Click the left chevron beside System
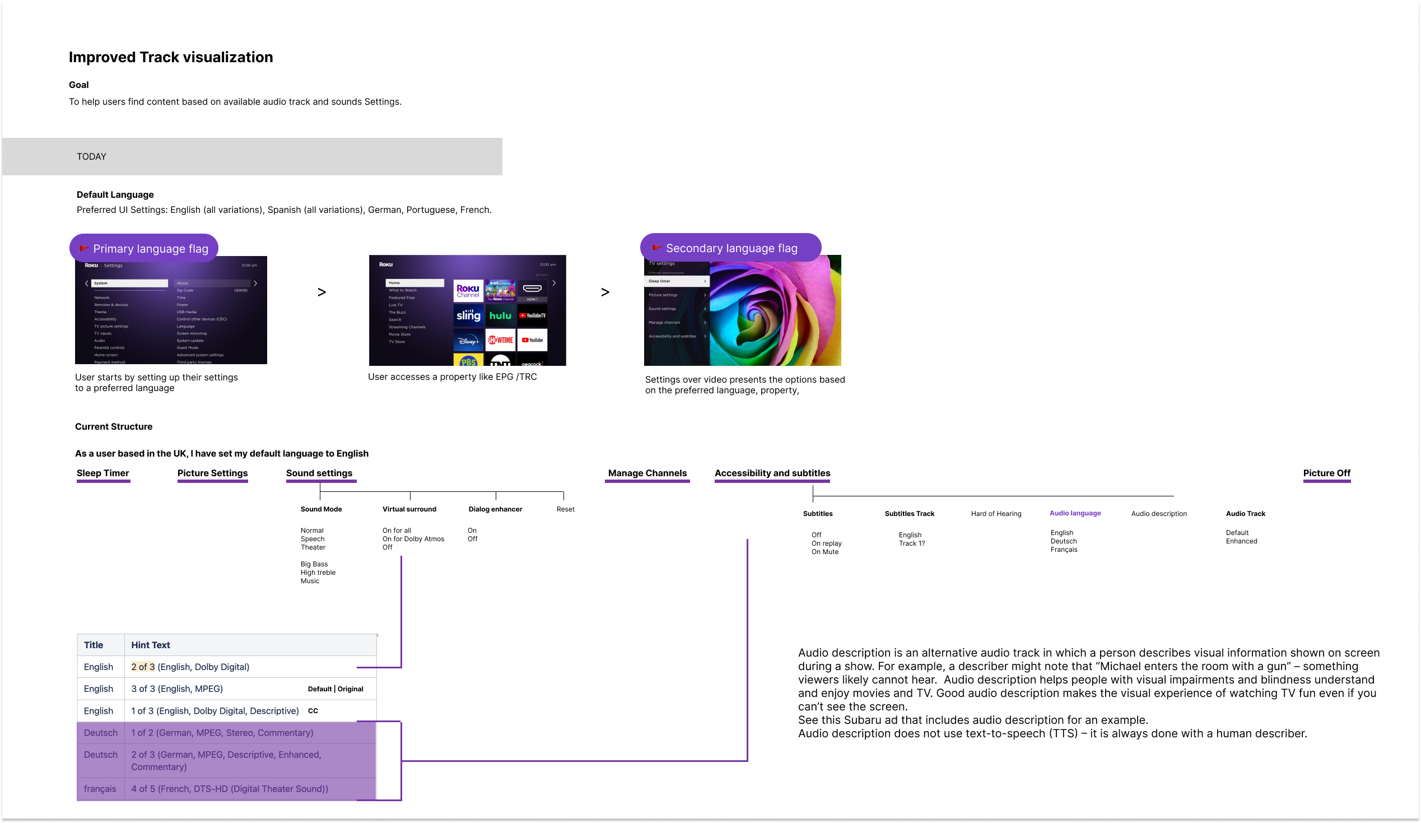The width and height of the screenshot is (1421, 823). click(x=86, y=283)
